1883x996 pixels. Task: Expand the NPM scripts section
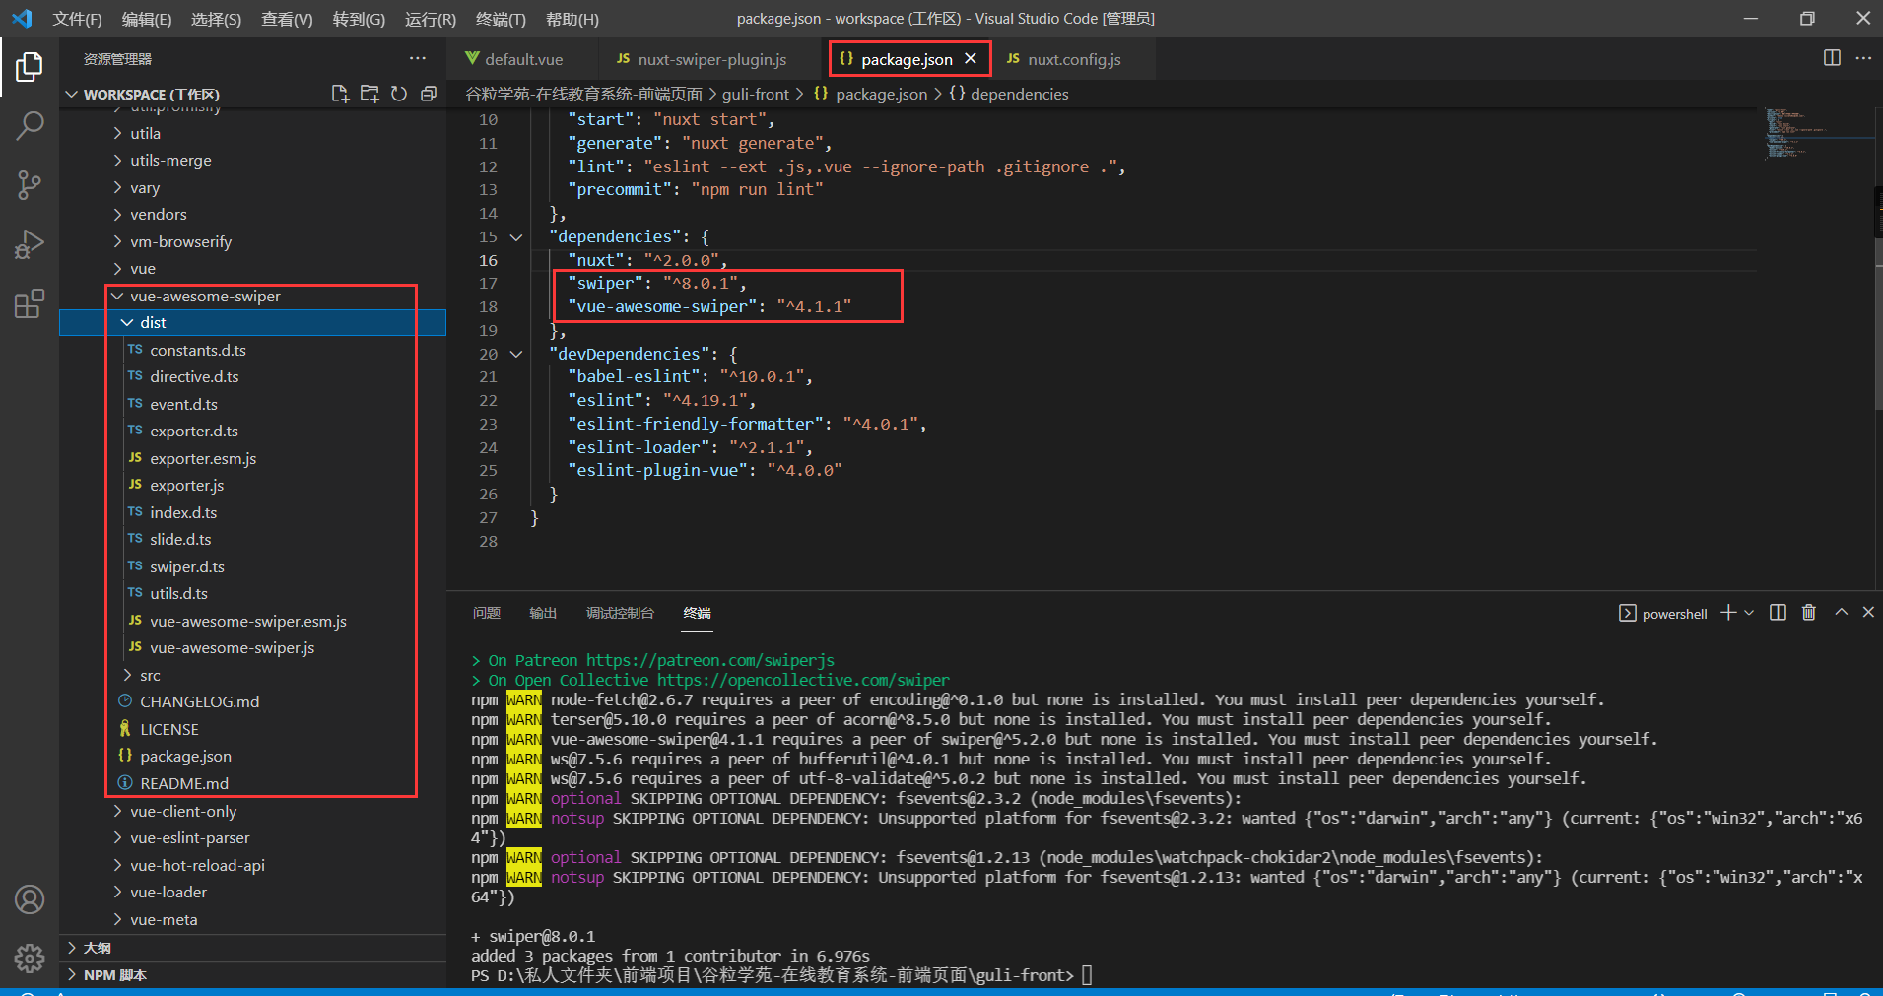click(252, 975)
